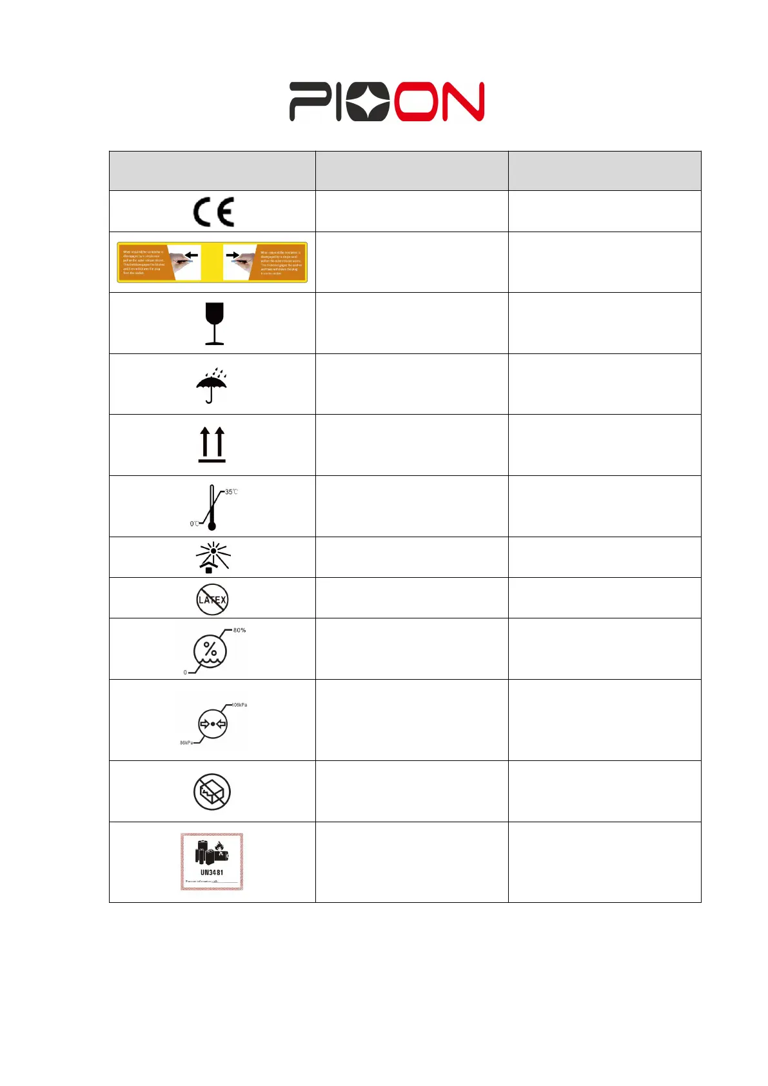Viewport: 768px width, 1086px height.
Task: Click the empty middle cell beside umbrella symbol
Action: pos(411,384)
